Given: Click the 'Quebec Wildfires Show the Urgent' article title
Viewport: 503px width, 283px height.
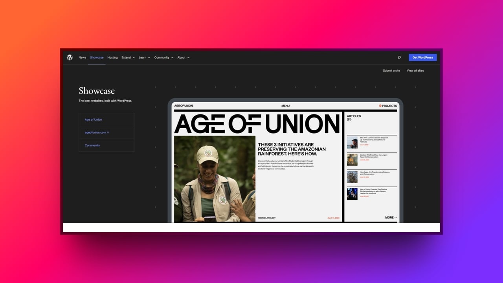Looking at the screenshot, I should [x=374, y=156].
